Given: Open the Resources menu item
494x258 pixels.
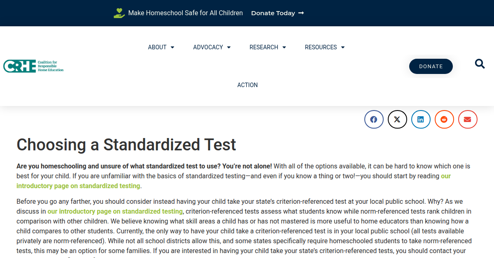Looking at the screenshot, I should pyautogui.click(x=321, y=47).
